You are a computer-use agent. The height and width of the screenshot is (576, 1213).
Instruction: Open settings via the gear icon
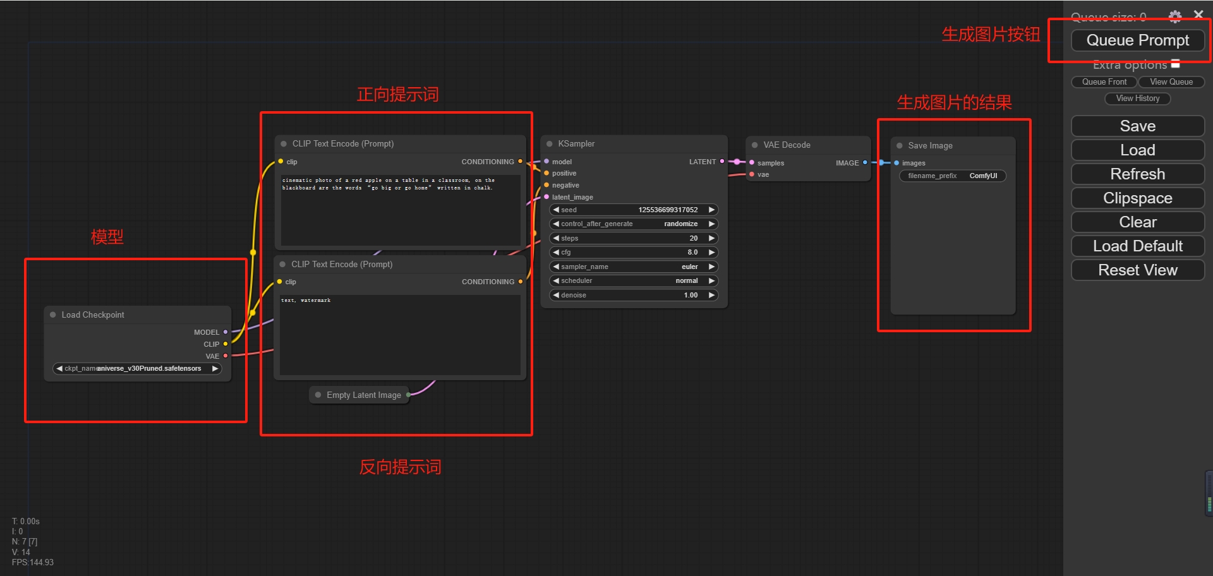click(x=1174, y=16)
